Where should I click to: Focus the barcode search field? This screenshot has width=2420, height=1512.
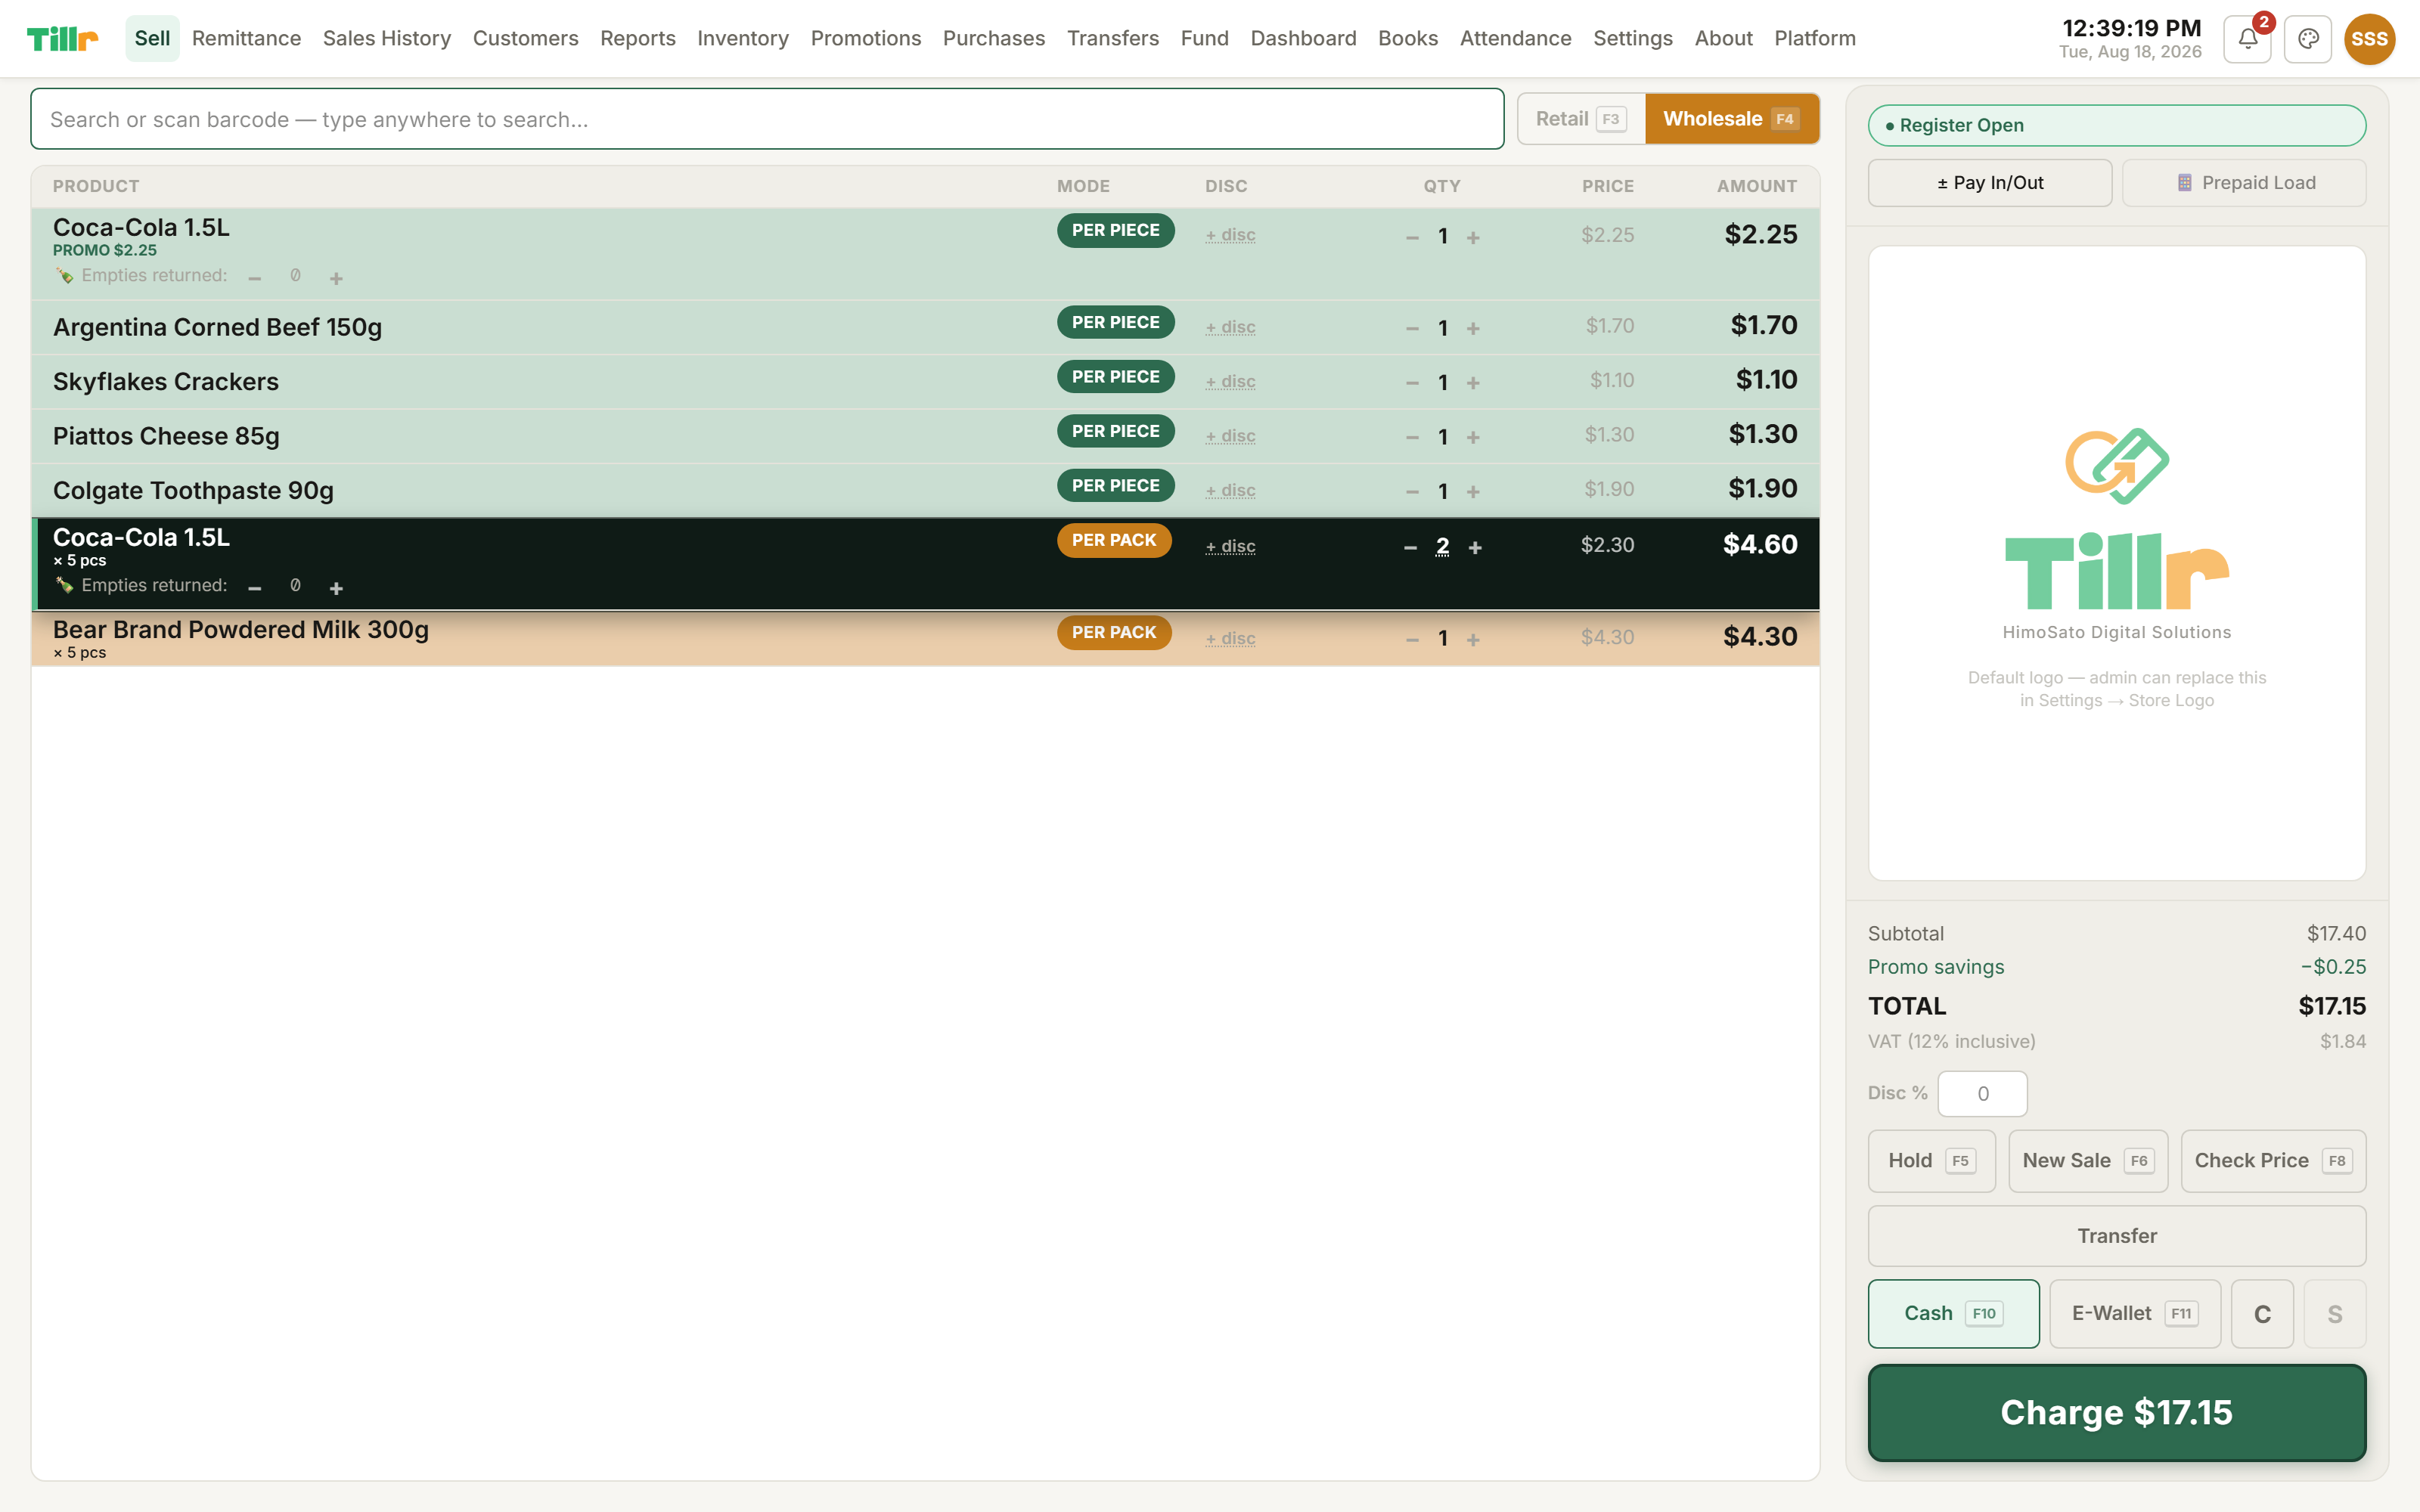(767, 119)
